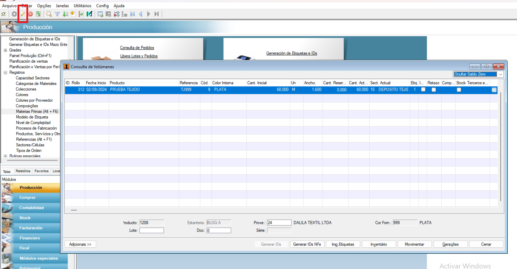Click the green undo arrow toolbar icon

pos(38,14)
